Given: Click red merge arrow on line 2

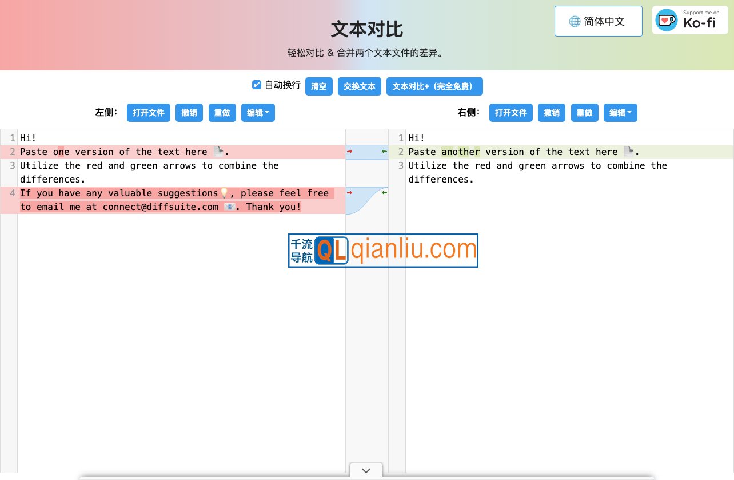Looking at the screenshot, I should (349, 152).
